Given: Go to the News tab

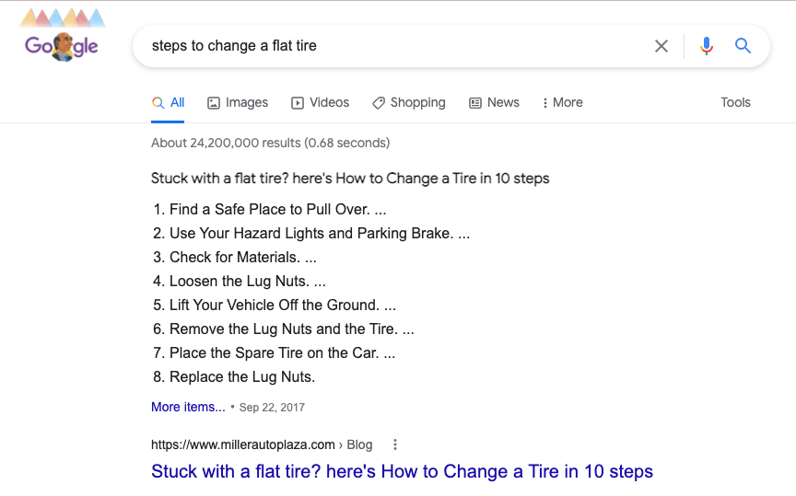Looking at the screenshot, I should click(494, 102).
